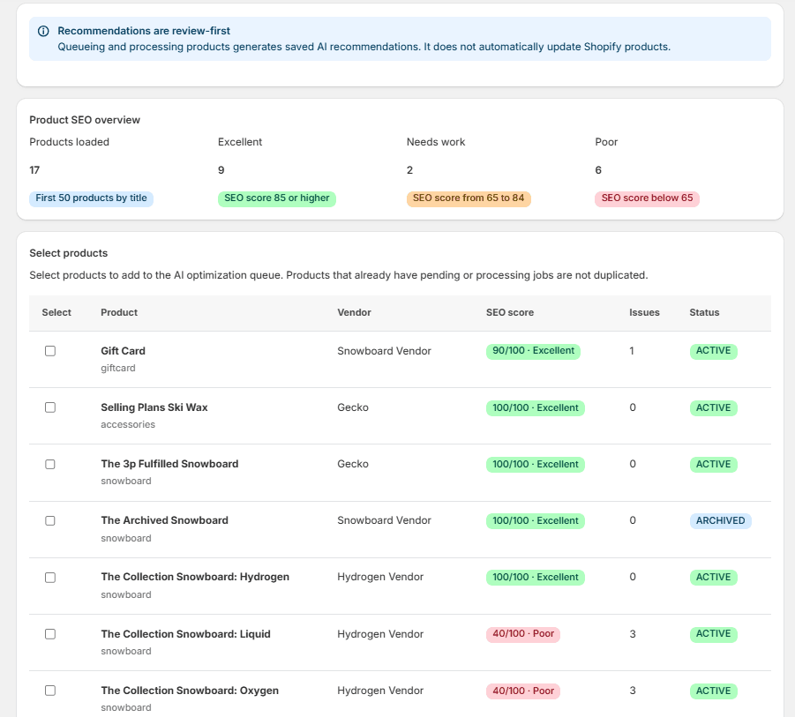Click the Issues column header
The height and width of the screenshot is (717, 795).
coord(644,313)
